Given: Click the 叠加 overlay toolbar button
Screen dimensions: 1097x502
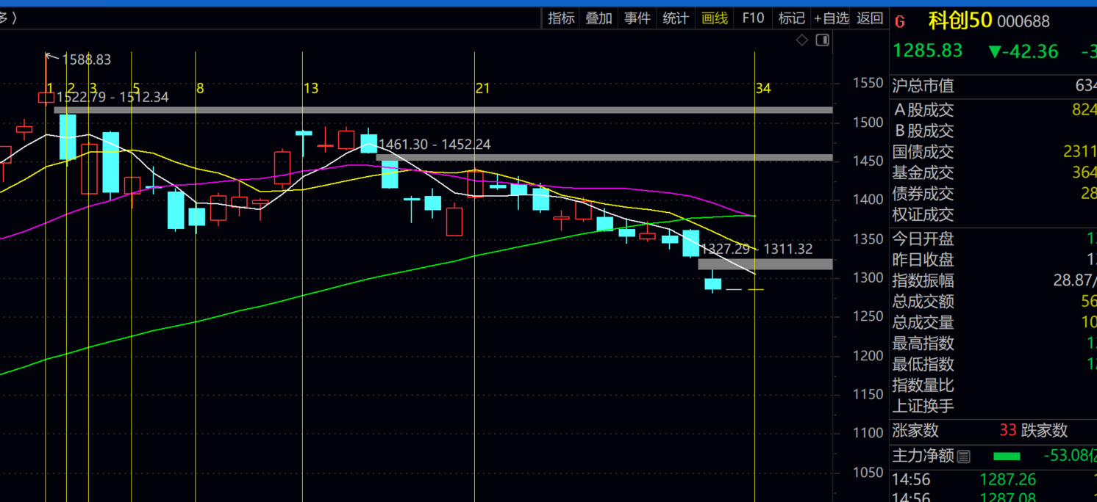Looking at the screenshot, I should click(x=598, y=18).
